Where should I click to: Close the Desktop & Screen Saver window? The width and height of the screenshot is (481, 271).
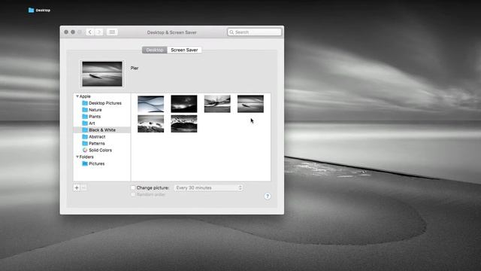pos(66,32)
